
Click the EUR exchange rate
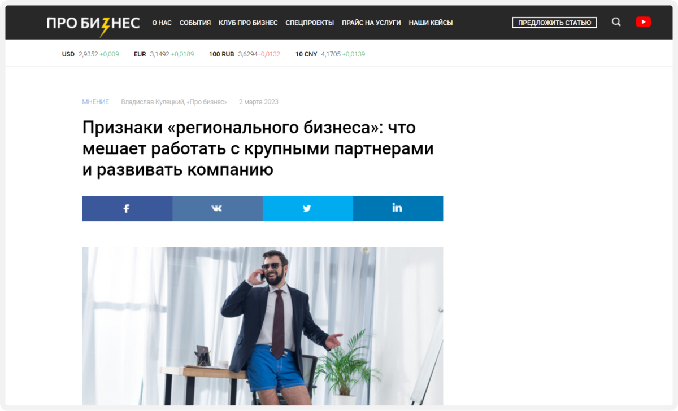click(164, 54)
